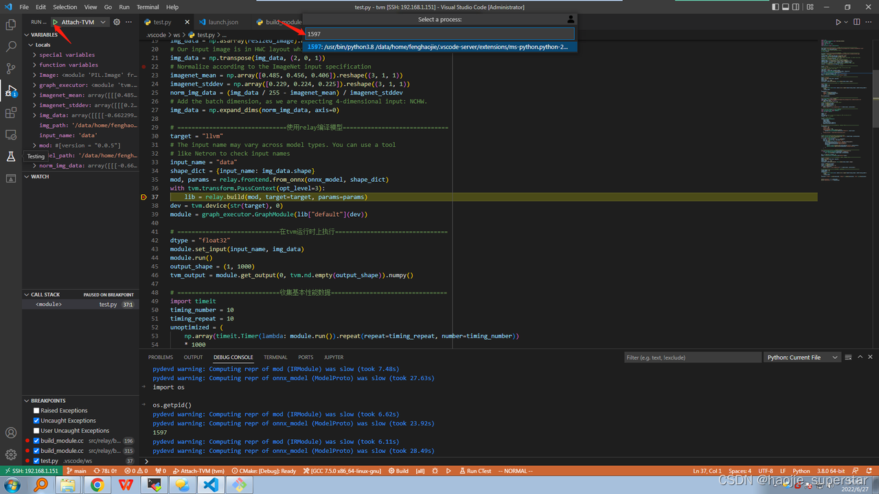Toggle primary side bar layout icon
This screenshot has width=879, height=494.
pos(775,7)
